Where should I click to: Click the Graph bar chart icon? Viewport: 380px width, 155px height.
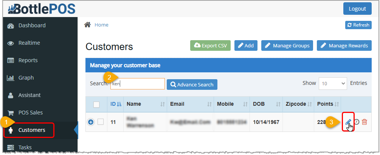click(11, 78)
